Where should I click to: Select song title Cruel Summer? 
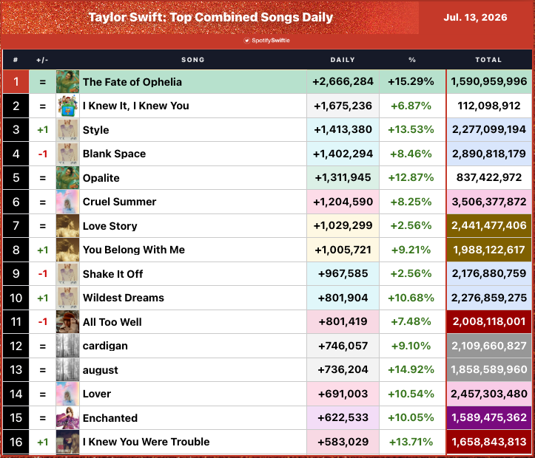click(x=119, y=202)
